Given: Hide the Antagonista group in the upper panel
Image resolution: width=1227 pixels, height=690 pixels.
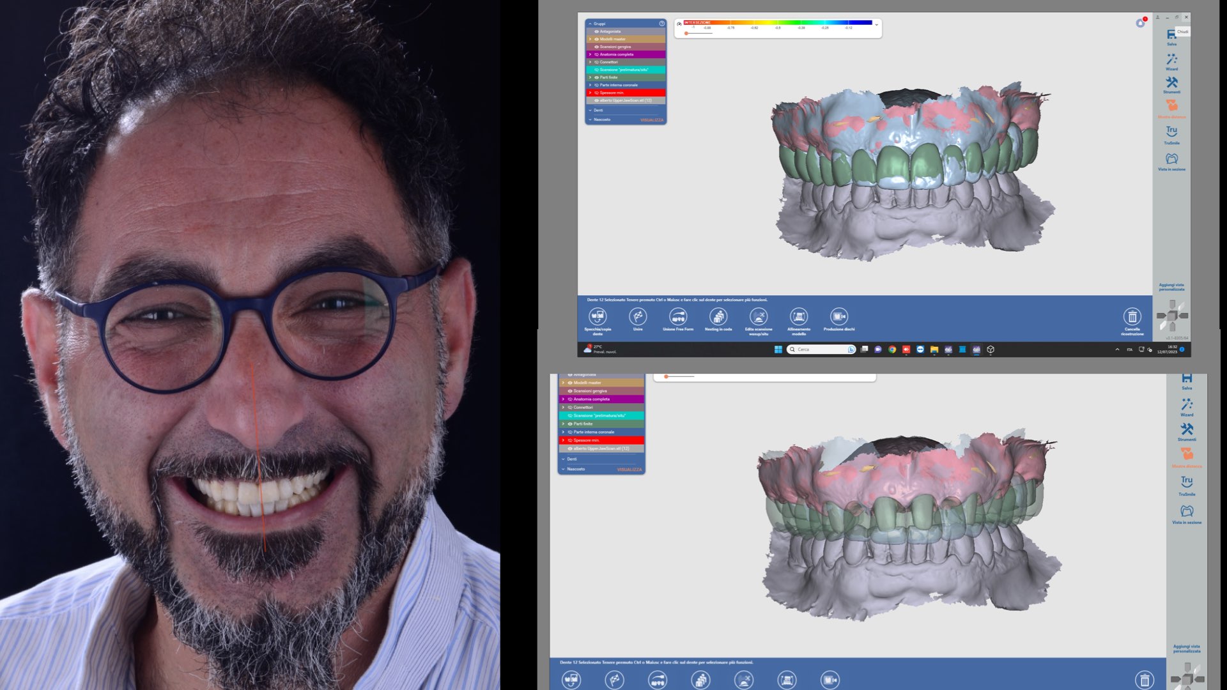Looking at the screenshot, I should [597, 31].
